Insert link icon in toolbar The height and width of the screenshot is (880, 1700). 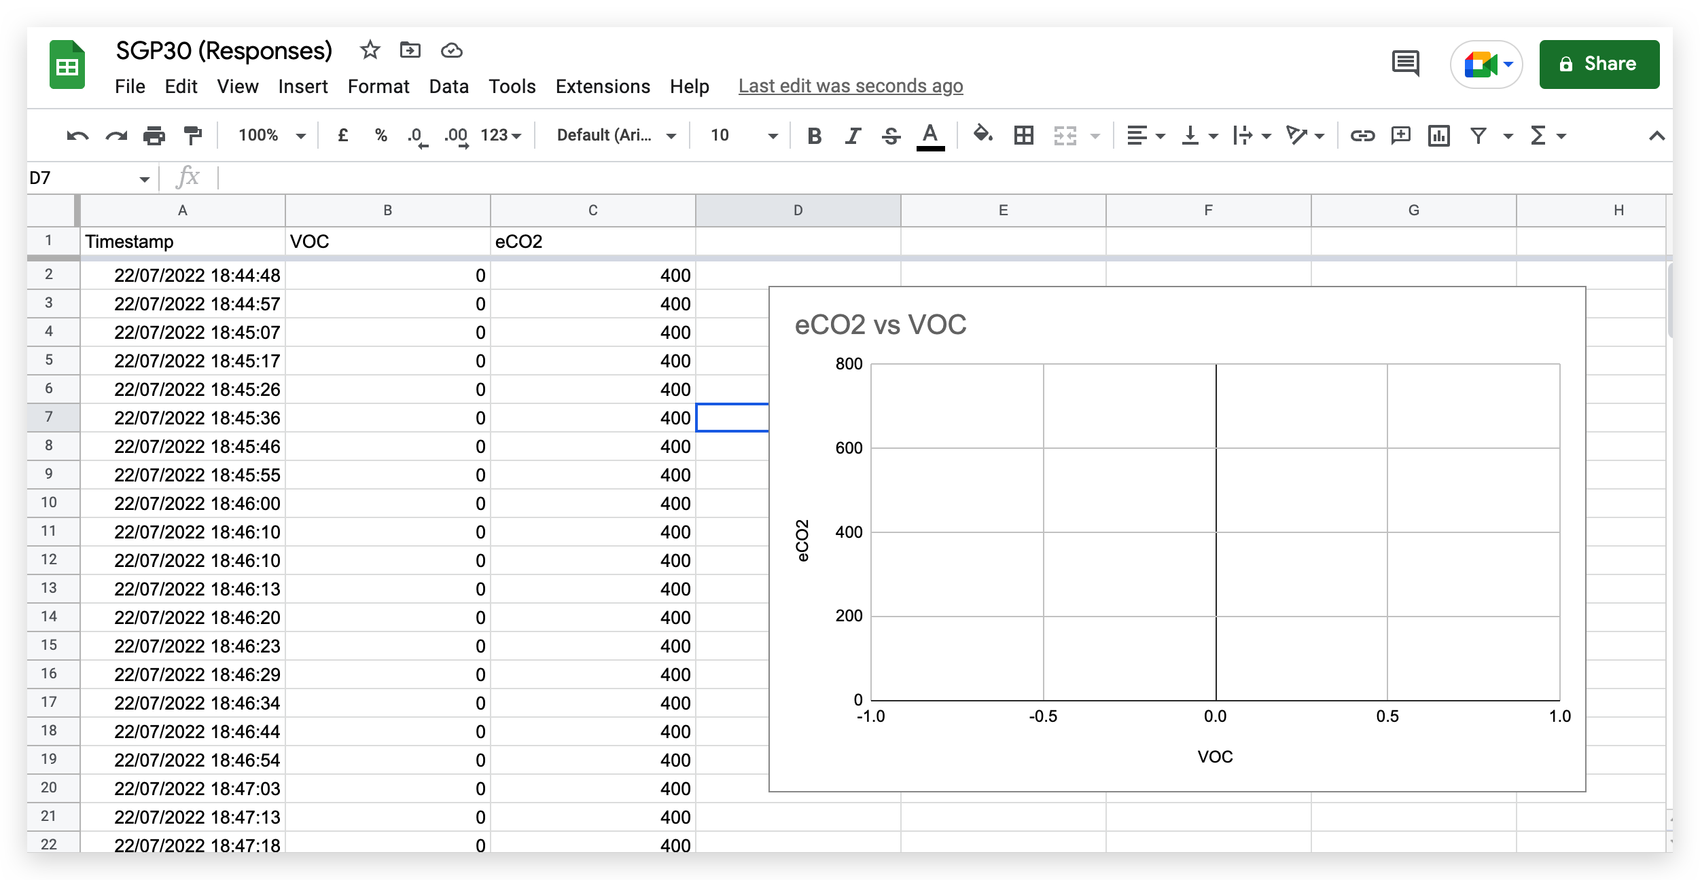click(1362, 136)
